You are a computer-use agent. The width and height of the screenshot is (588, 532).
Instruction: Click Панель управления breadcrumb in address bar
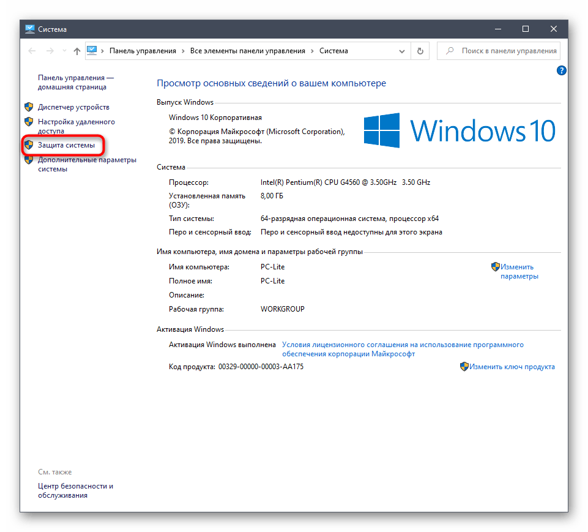(x=143, y=51)
